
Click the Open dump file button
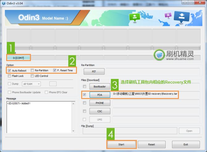(189, 131)
